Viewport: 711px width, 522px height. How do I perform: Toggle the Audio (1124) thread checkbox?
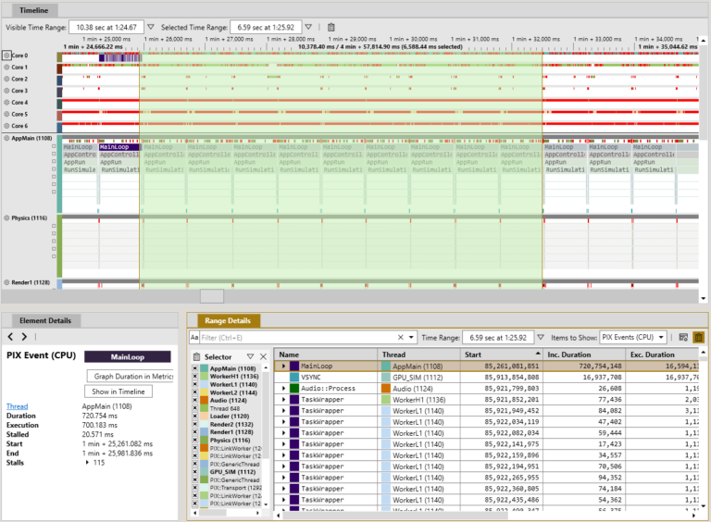click(195, 400)
